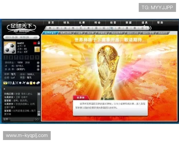Select the 我的世界杯 tab

[x=117, y=33]
